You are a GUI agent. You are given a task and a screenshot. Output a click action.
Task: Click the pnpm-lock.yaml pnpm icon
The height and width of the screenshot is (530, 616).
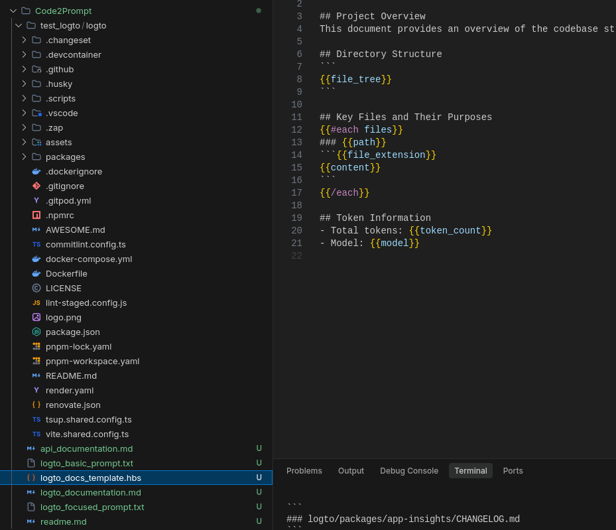36,346
